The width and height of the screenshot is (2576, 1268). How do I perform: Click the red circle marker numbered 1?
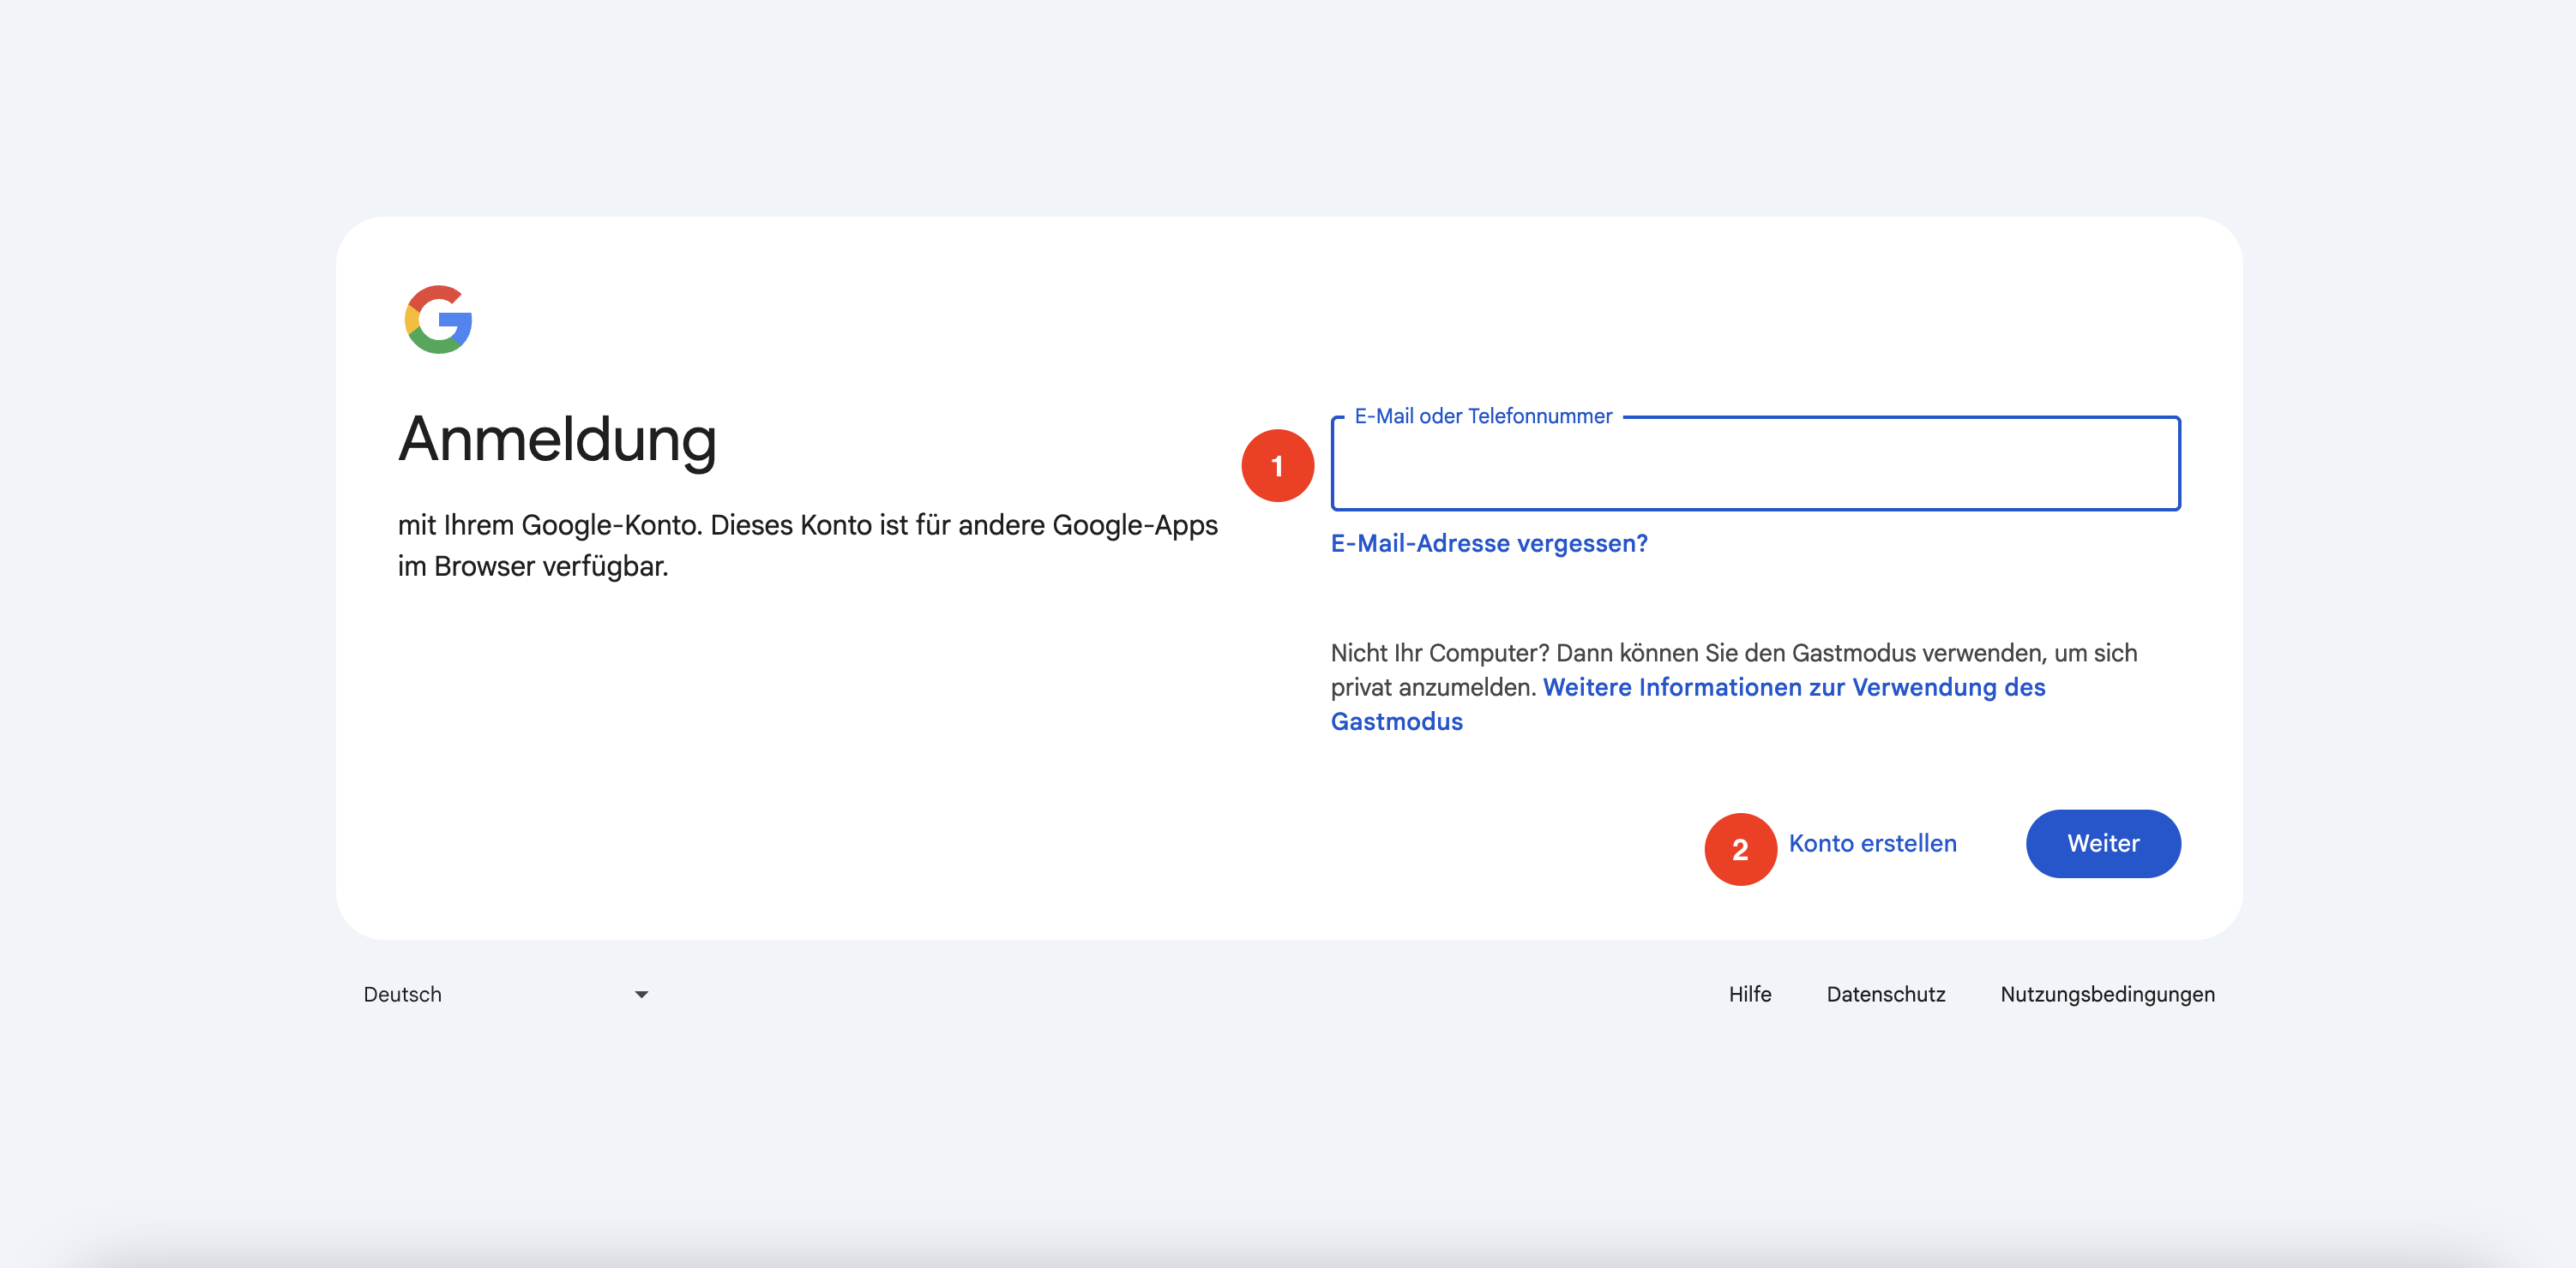tap(1277, 465)
